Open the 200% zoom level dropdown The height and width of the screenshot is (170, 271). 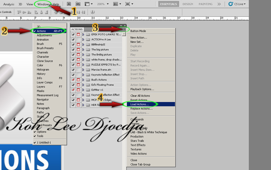[108, 4]
